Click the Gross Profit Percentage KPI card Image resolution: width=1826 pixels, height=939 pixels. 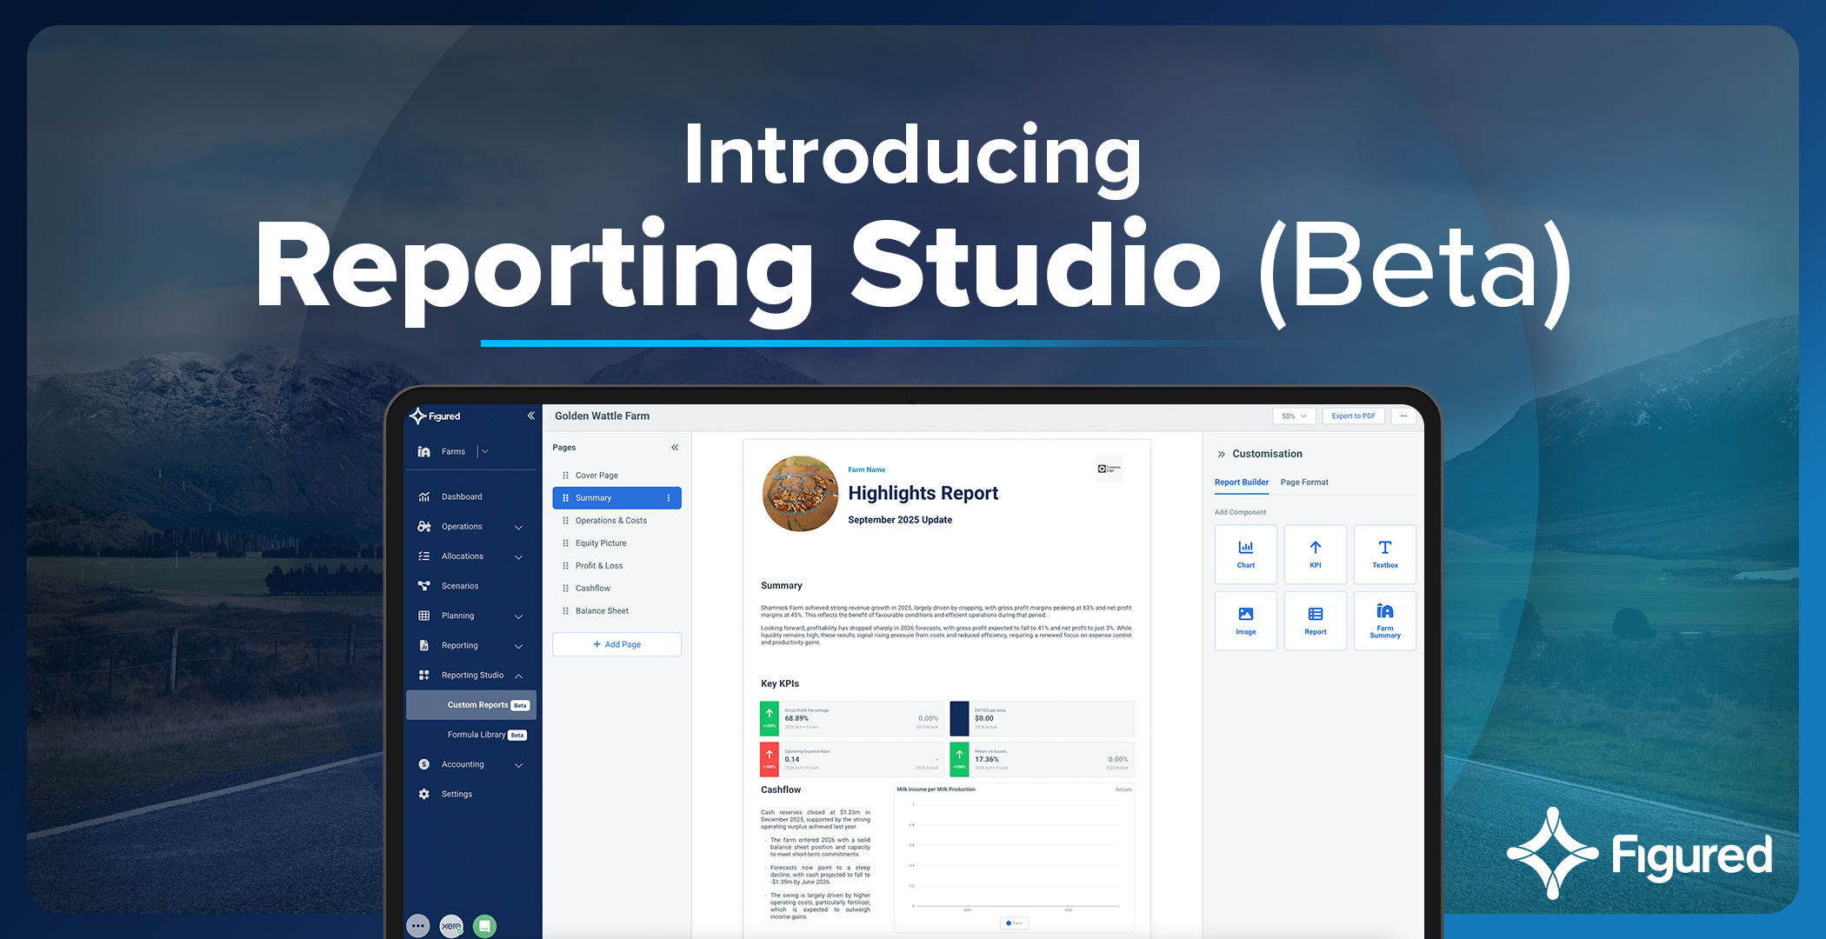(851, 719)
